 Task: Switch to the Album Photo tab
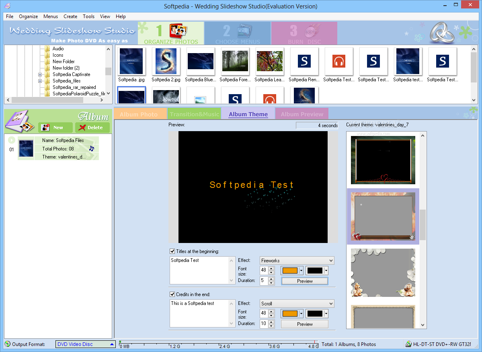tap(140, 113)
